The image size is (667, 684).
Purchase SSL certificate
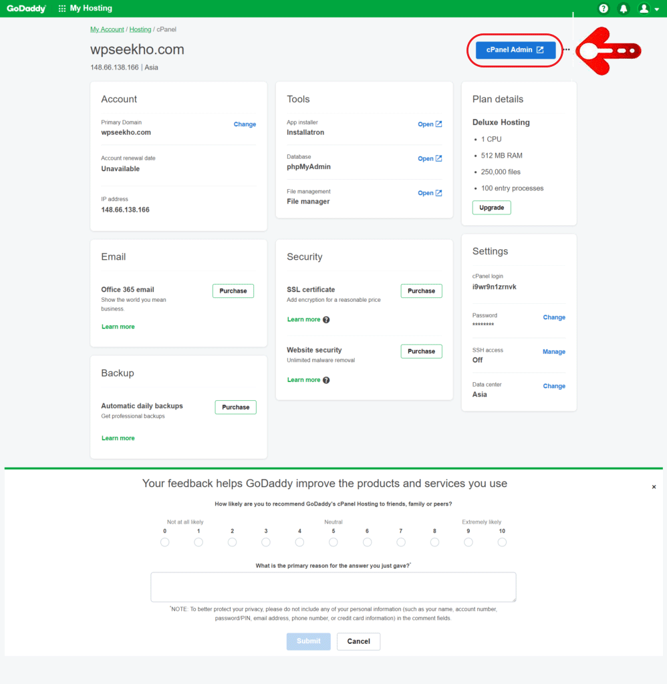421,291
